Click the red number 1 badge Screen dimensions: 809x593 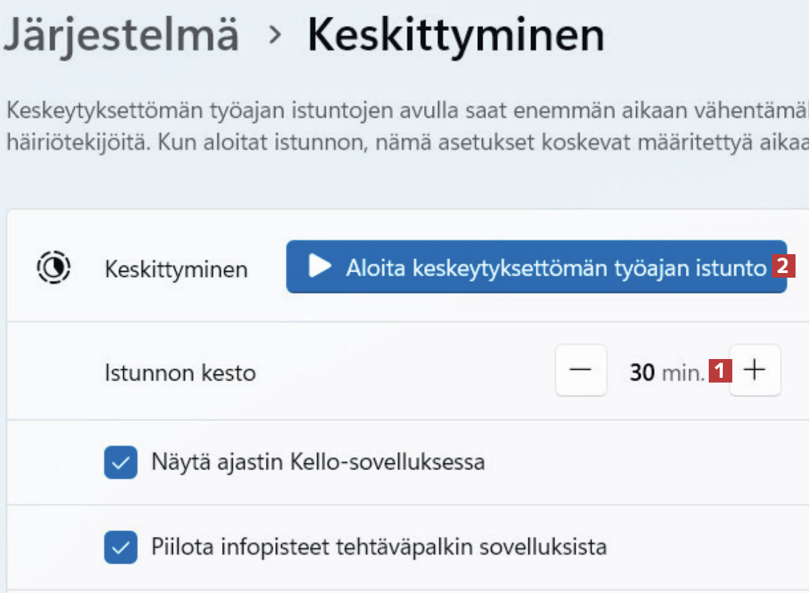pyautogui.click(x=719, y=370)
